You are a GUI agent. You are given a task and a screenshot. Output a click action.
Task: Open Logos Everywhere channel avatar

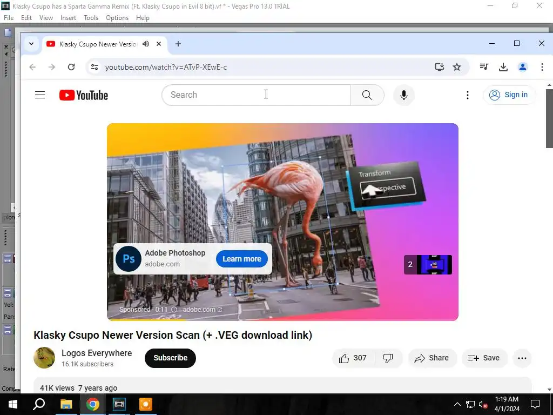(x=44, y=358)
